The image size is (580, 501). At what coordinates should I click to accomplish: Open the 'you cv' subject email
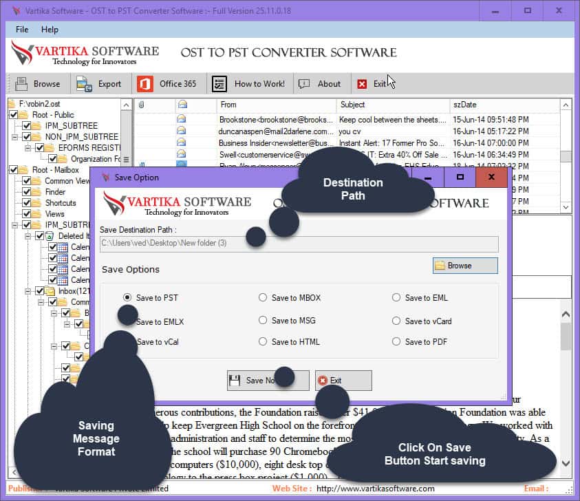pos(350,131)
